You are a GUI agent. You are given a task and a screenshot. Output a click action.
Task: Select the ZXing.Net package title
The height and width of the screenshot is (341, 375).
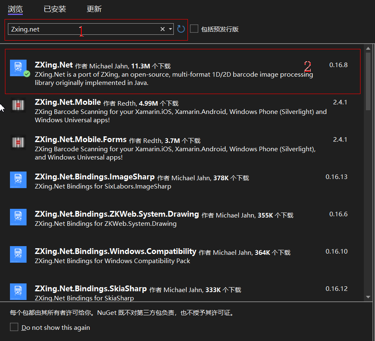pyautogui.click(x=54, y=65)
